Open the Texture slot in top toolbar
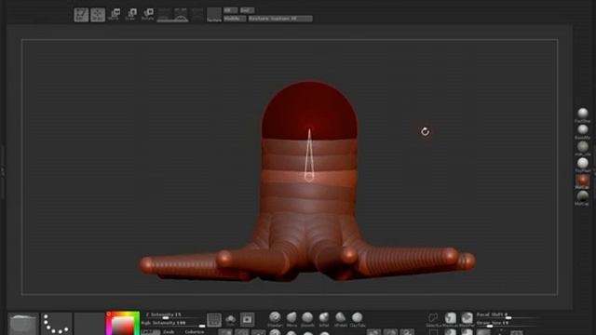The height and width of the screenshot is (335, 596). [x=214, y=15]
